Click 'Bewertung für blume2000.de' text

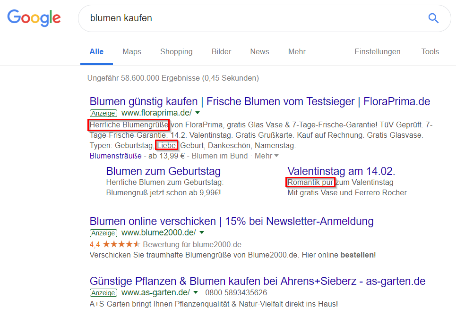192,245
